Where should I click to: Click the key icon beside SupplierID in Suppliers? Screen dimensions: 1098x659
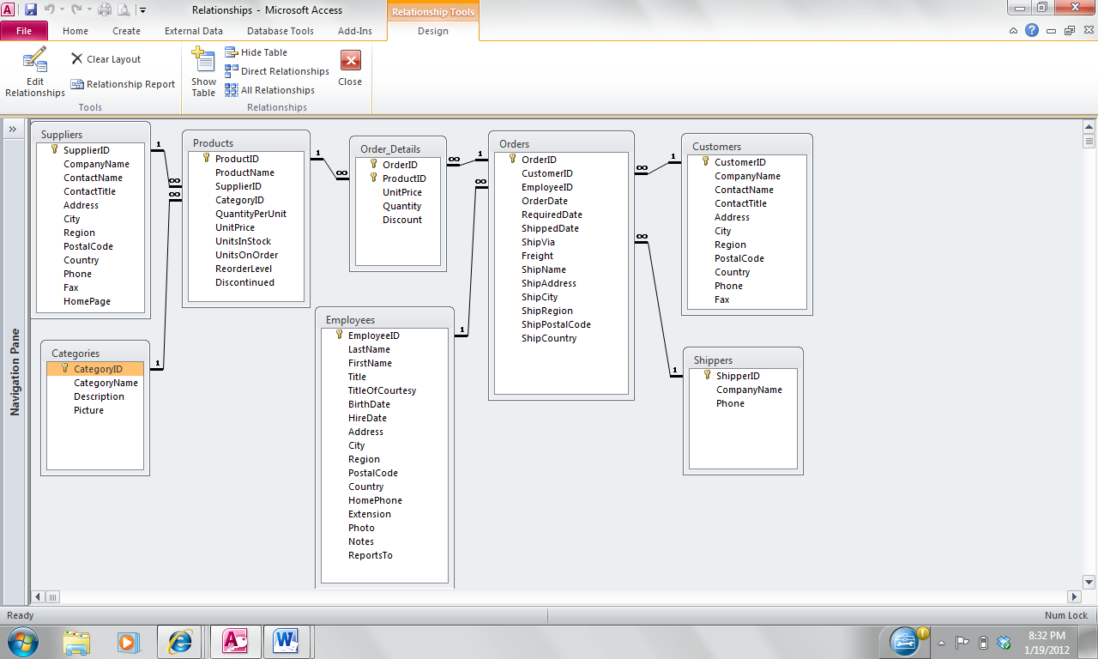(54, 149)
